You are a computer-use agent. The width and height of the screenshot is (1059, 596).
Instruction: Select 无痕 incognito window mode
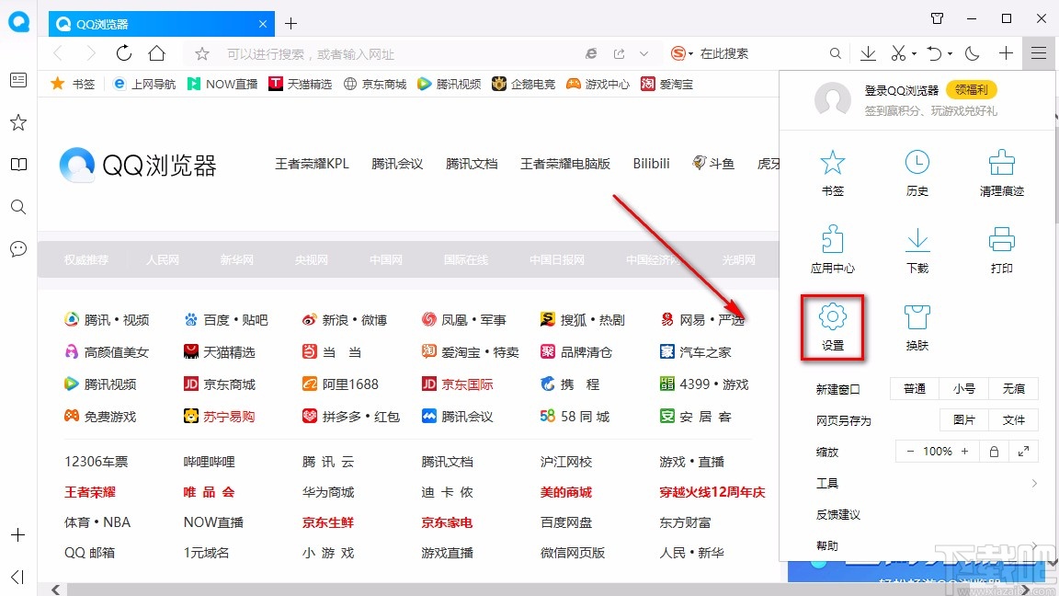pos(1014,388)
